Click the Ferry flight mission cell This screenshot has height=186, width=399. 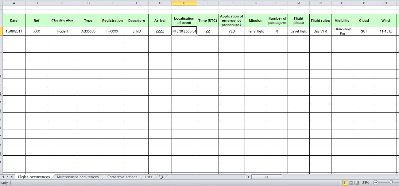pyautogui.click(x=256, y=31)
